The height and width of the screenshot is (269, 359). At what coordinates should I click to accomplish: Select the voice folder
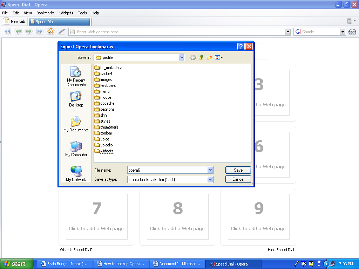tap(102, 139)
